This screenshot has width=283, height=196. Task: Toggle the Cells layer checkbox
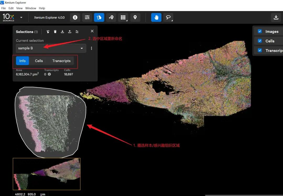(260, 41)
